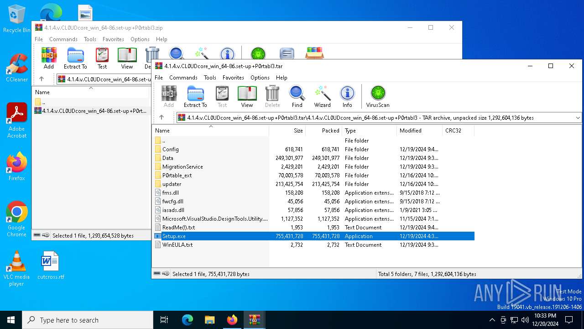Screen dimensions: 584x329
Task: Select ReadMe(!).txt in the file list
Action: tap(314, 228)
